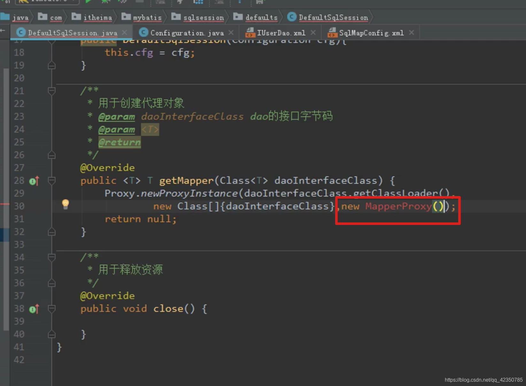Click the left arrow beside the editor tabs
The height and width of the screenshot is (386, 526).
(3, 30)
